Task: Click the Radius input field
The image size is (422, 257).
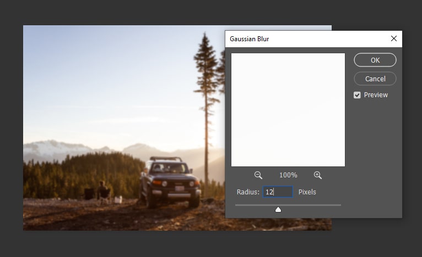Action: point(278,192)
